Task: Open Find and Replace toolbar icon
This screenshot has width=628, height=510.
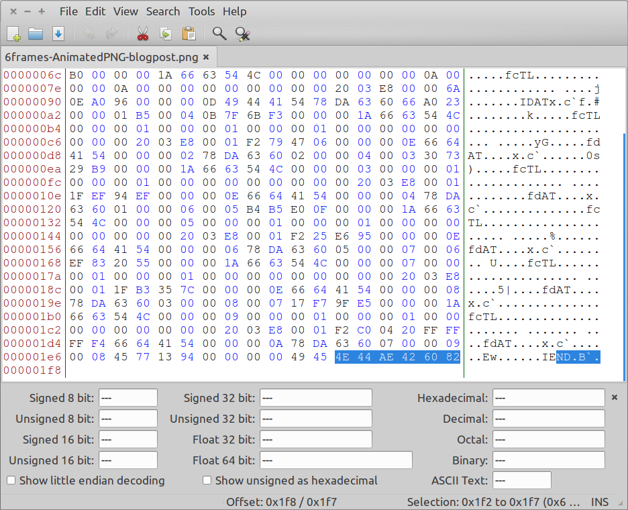Action: (242, 34)
